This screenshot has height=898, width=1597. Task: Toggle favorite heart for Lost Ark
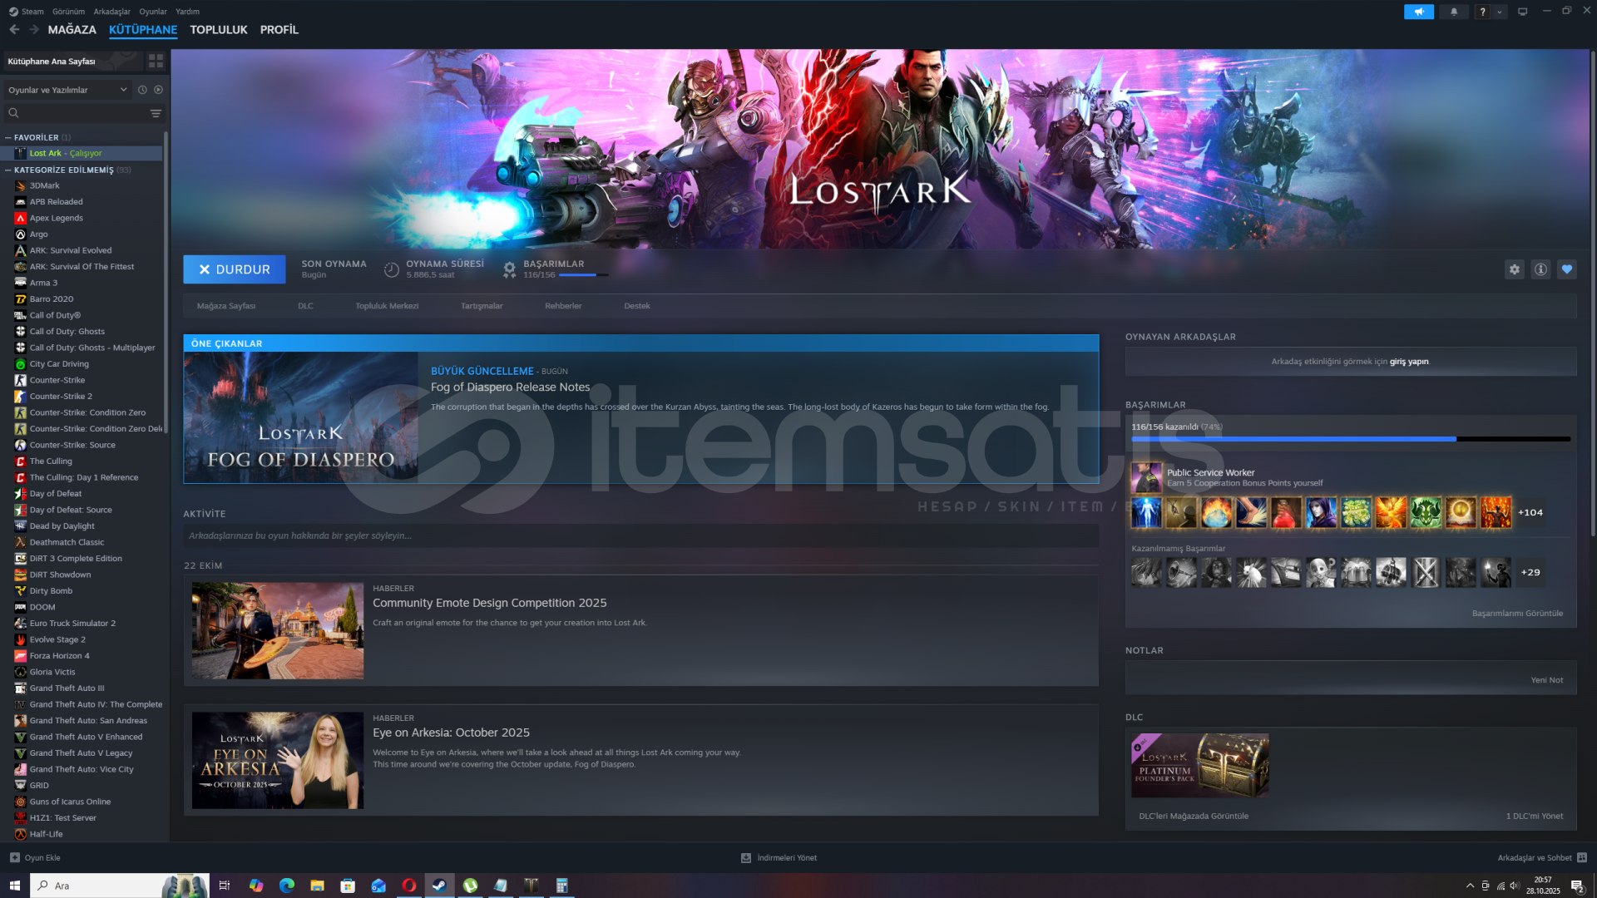pyautogui.click(x=1567, y=269)
